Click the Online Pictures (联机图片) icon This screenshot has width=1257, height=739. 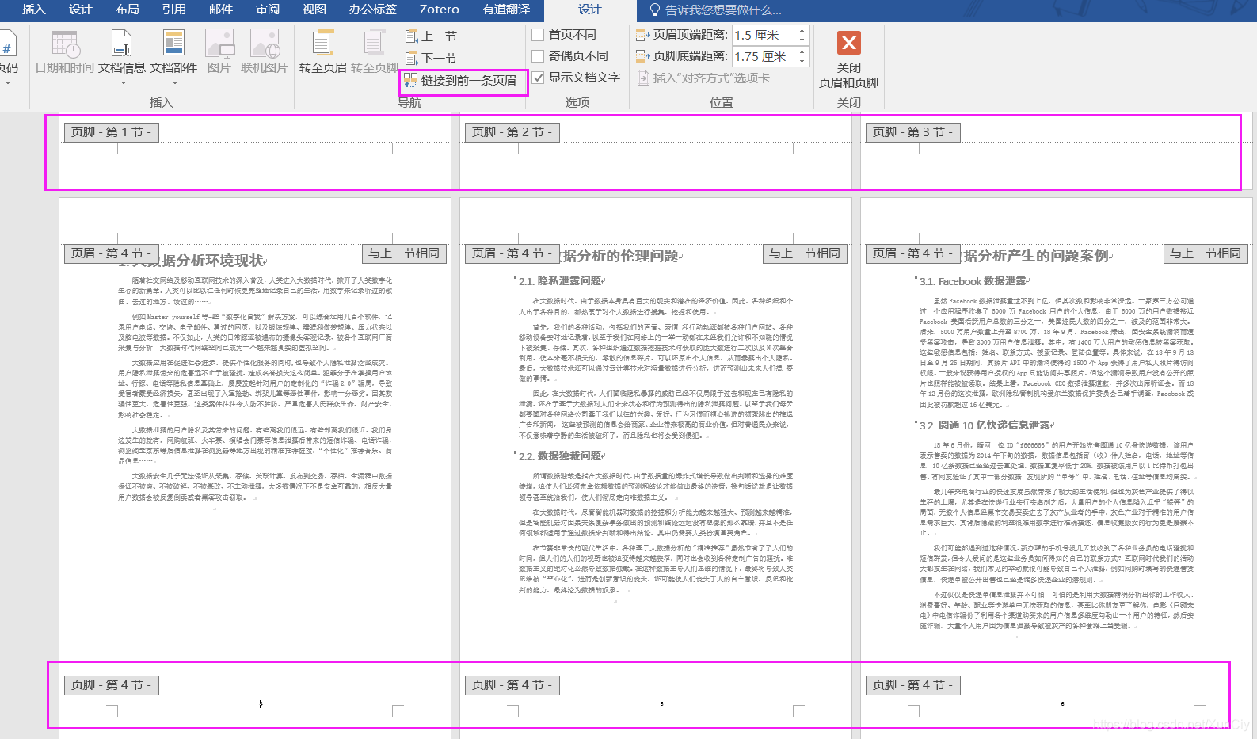265,44
